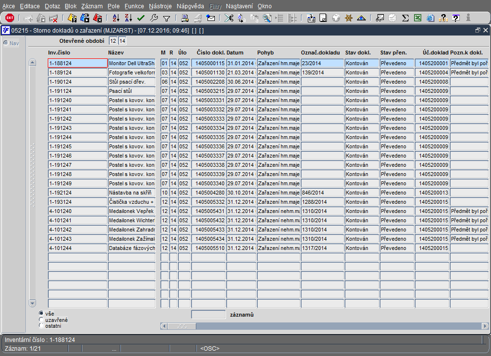The height and width of the screenshot is (356, 491).
Task: Click document label '846/2014'
Action: pyautogui.click(x=322, y=193)
